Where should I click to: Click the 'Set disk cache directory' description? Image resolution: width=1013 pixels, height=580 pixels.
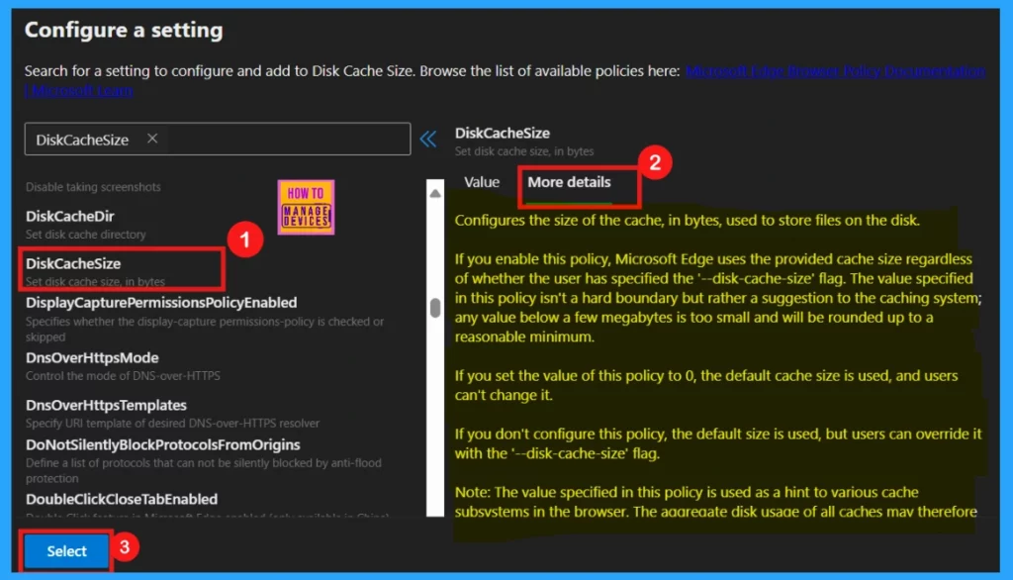85,234
